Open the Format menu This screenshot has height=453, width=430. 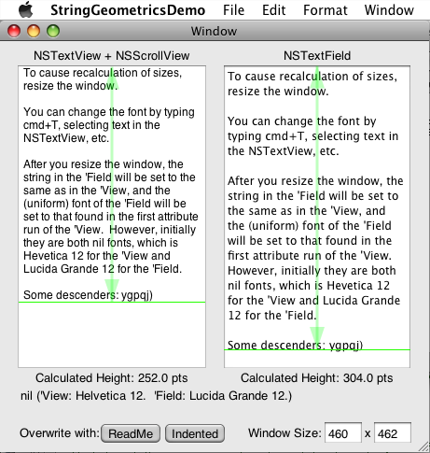point(326,10)
